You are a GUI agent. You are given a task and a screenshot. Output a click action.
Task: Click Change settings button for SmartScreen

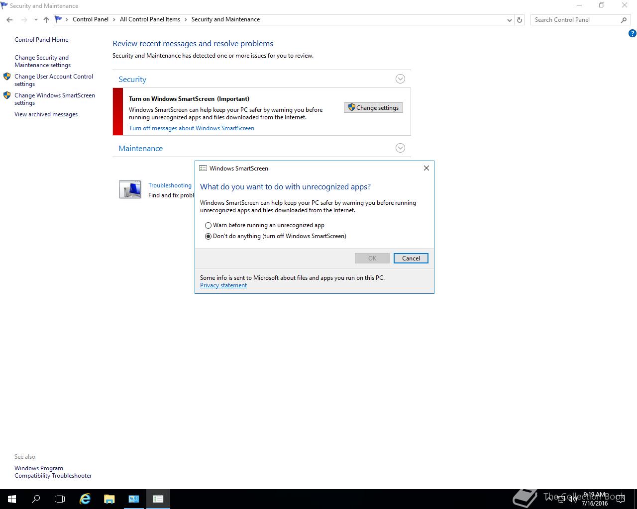[373, 108]
